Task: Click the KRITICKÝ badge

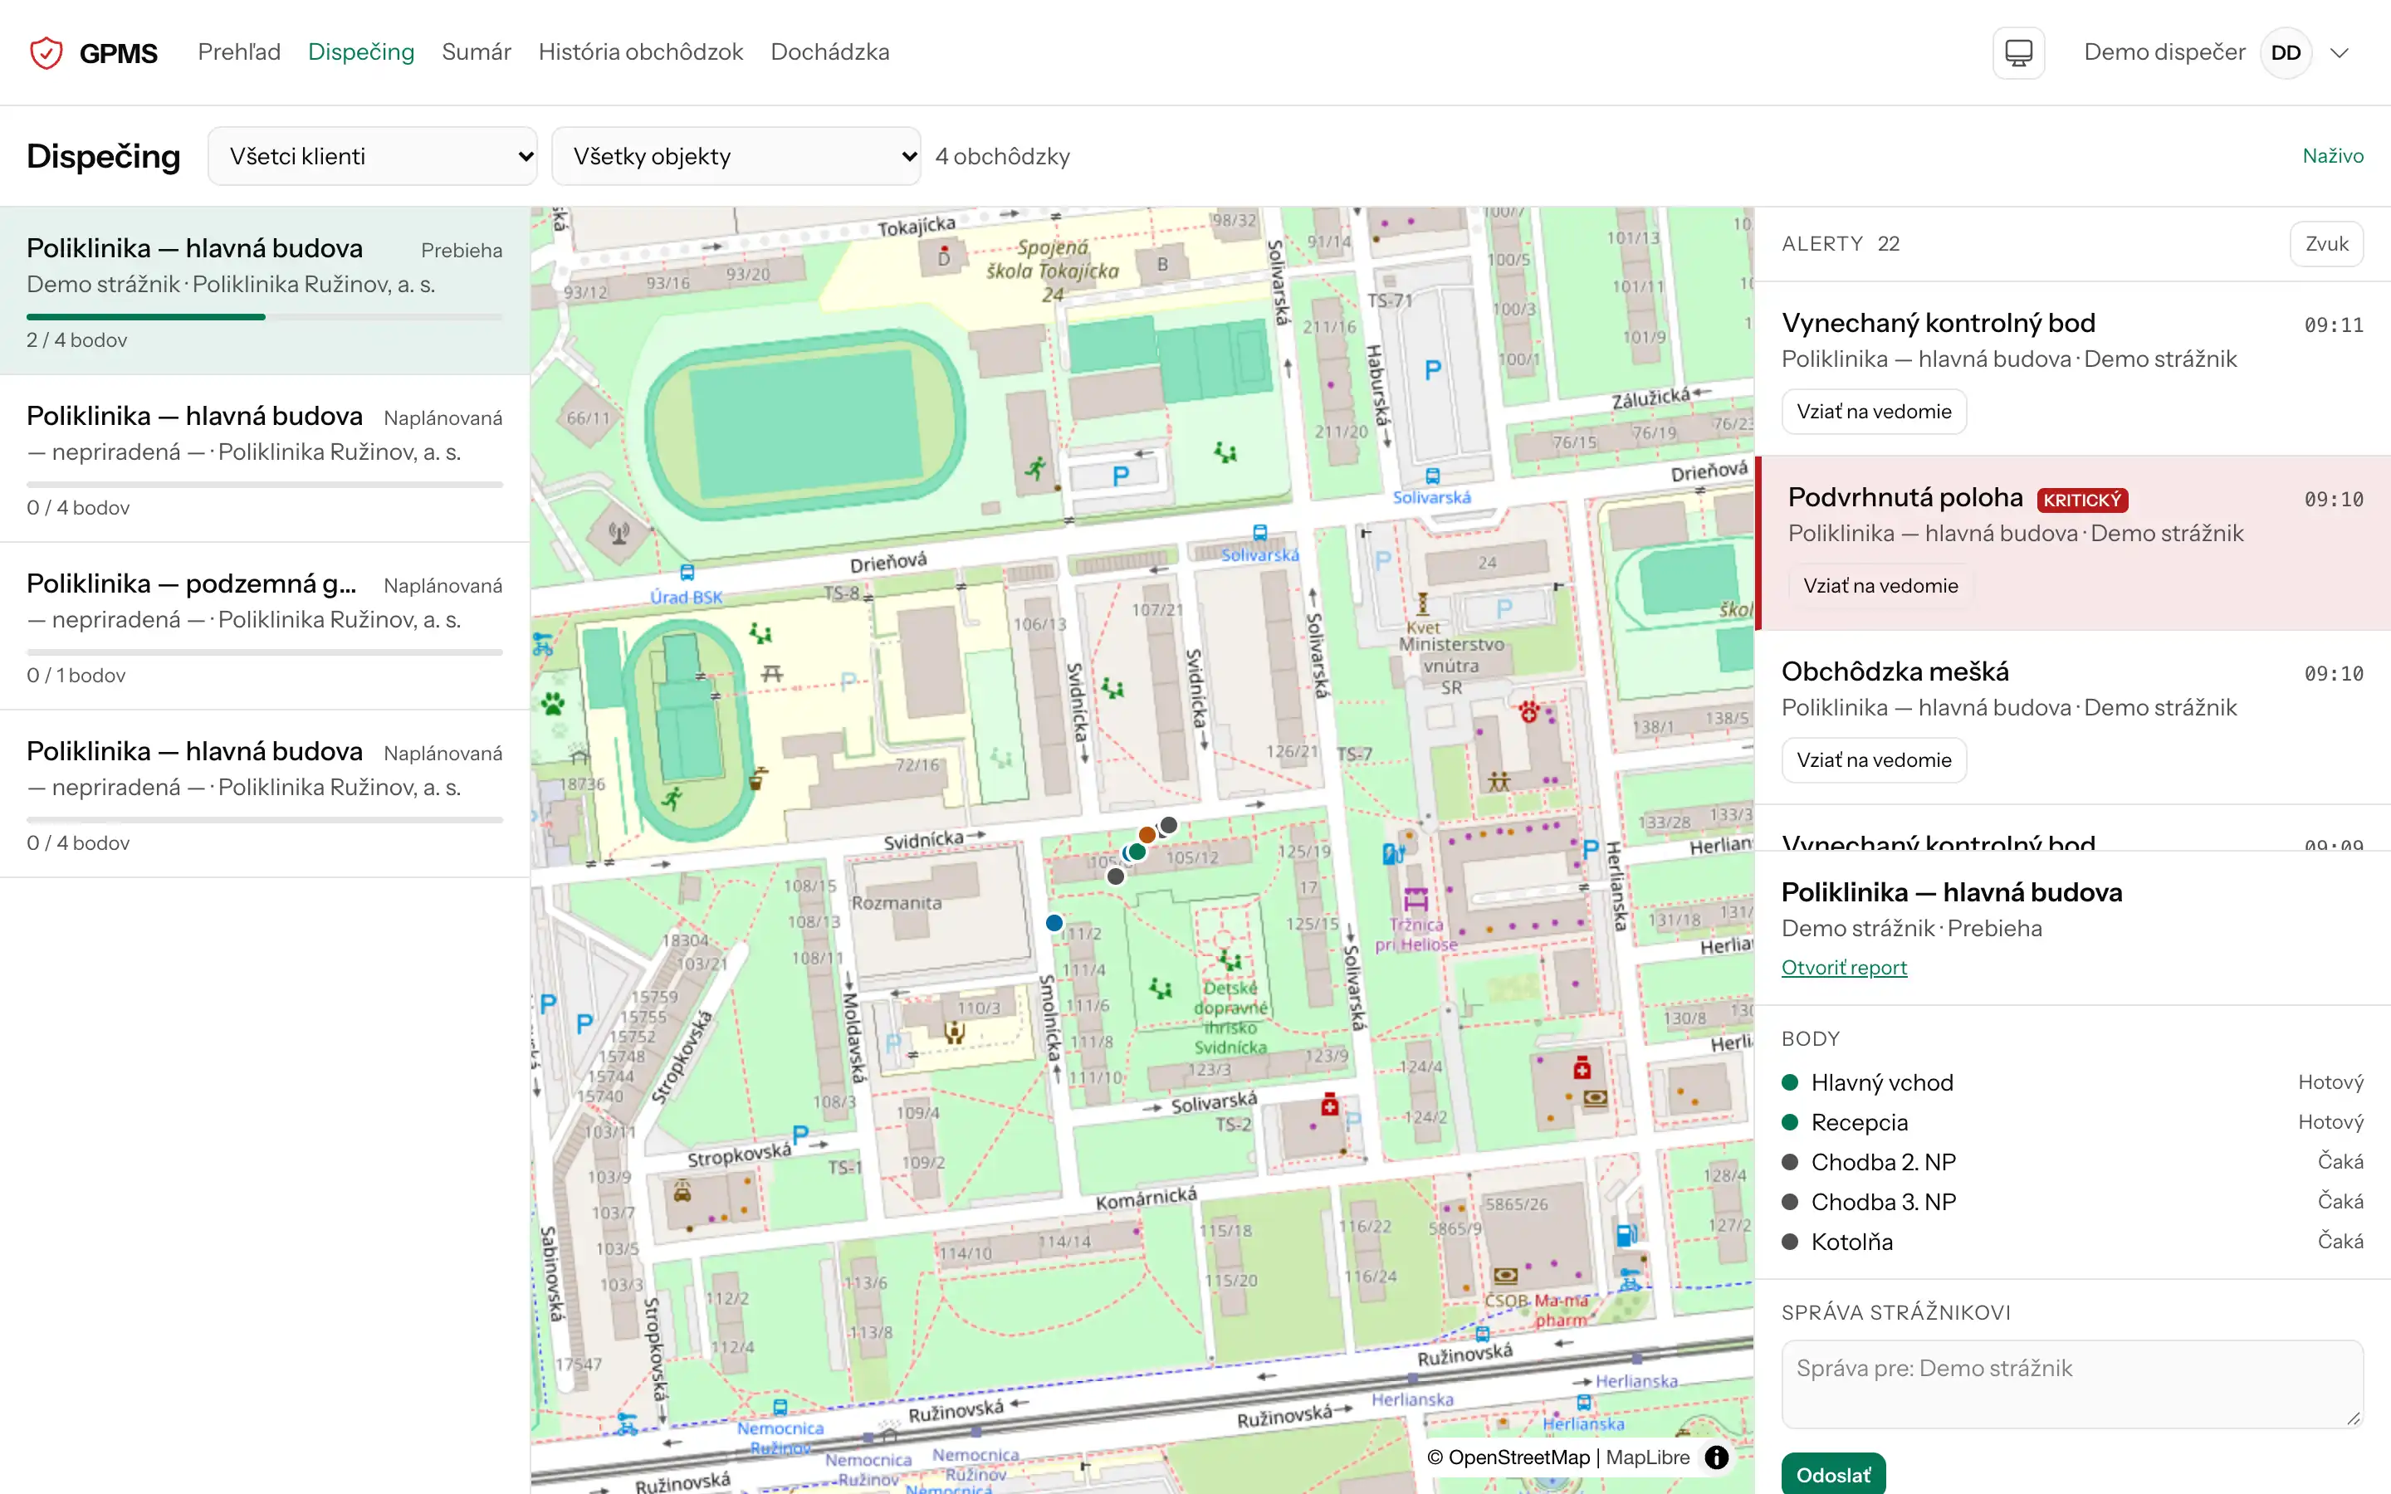Action: [2082, 500]
